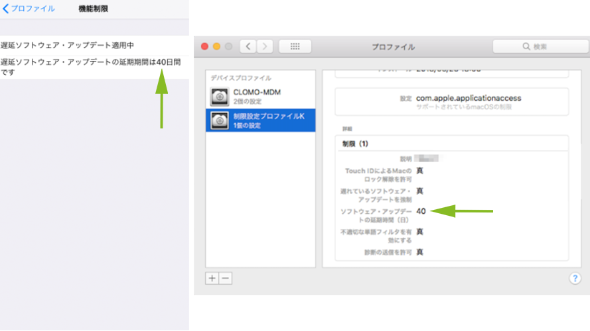Screen dimensions: 590x331
Task: Click com.apple.applicationaccess setting text
Action: [469, 99]
